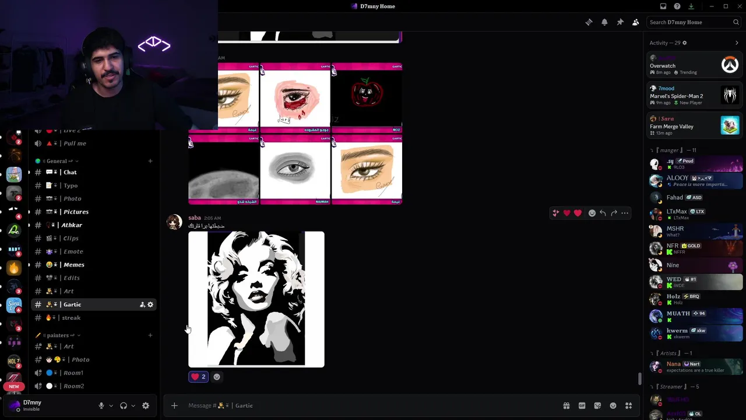Open the Activity settings gear
Screen dimensions: 746x420
[x=684, y=43]
